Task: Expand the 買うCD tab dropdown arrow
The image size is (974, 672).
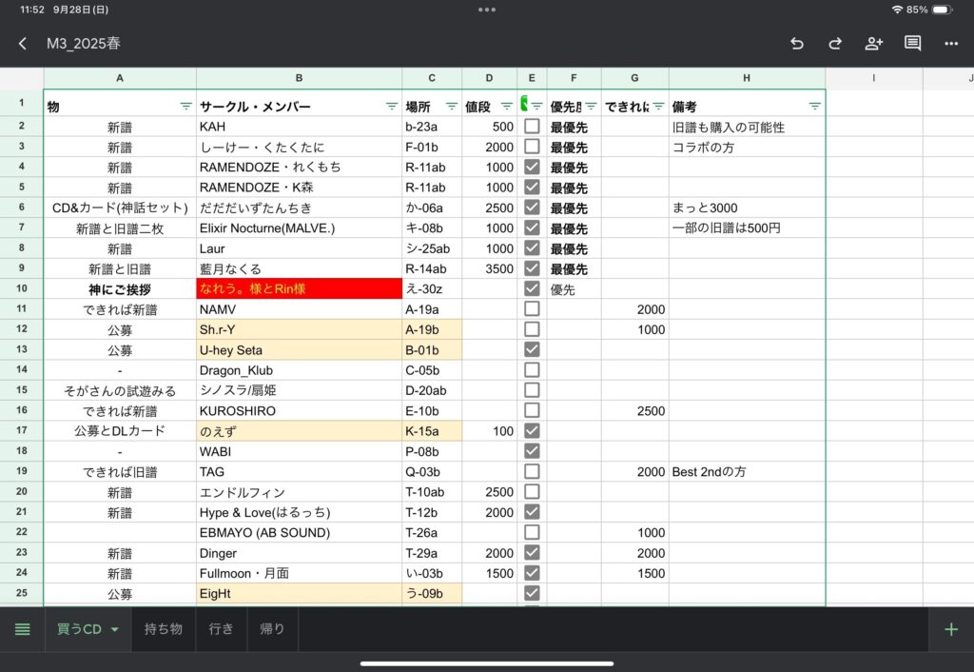Action: pyautogui.click(x=115, y=629)
